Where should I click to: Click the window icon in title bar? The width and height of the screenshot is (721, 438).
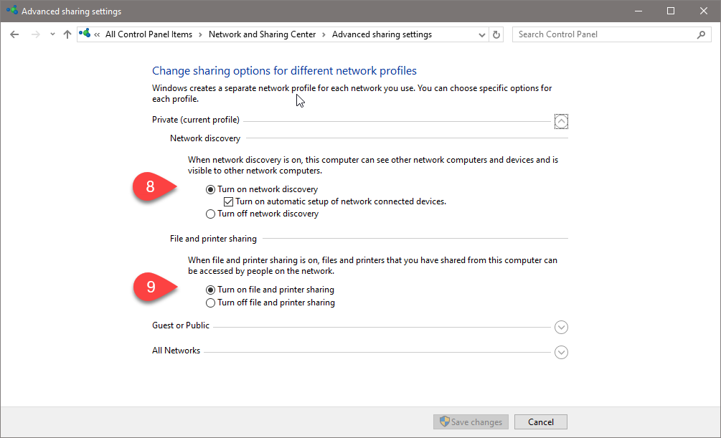(x=11, y=11)
